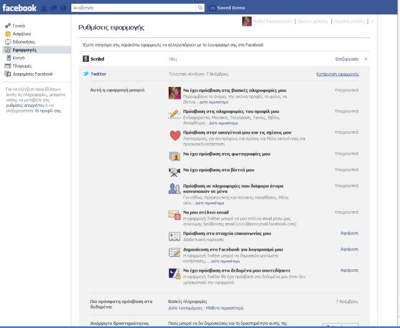Viewport: 400px width, 328px height.
Task: Remove Scribd app with the X icon
Action: pos(366,59)
